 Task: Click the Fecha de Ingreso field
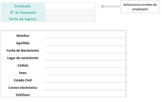pos(70,19)
